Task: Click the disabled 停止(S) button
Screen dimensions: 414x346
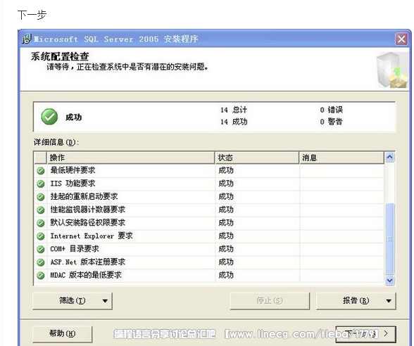Action: (270, 301)
